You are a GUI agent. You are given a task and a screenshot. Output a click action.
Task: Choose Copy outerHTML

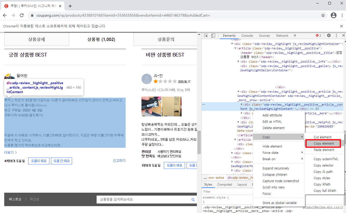click(324, 159)
